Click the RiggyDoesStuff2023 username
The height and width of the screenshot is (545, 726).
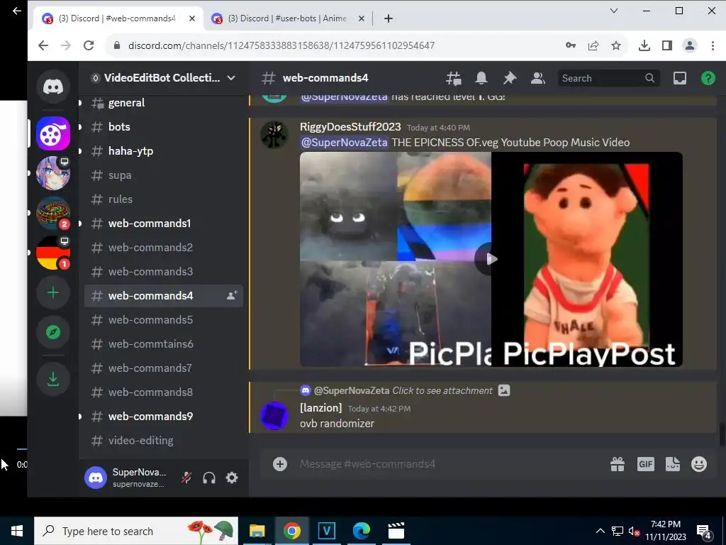350,126
